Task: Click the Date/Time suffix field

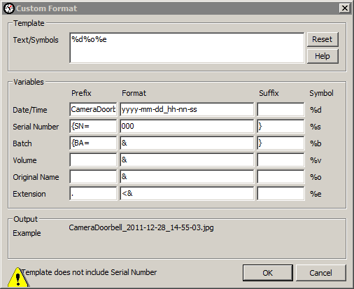Action: click(281, 109)
